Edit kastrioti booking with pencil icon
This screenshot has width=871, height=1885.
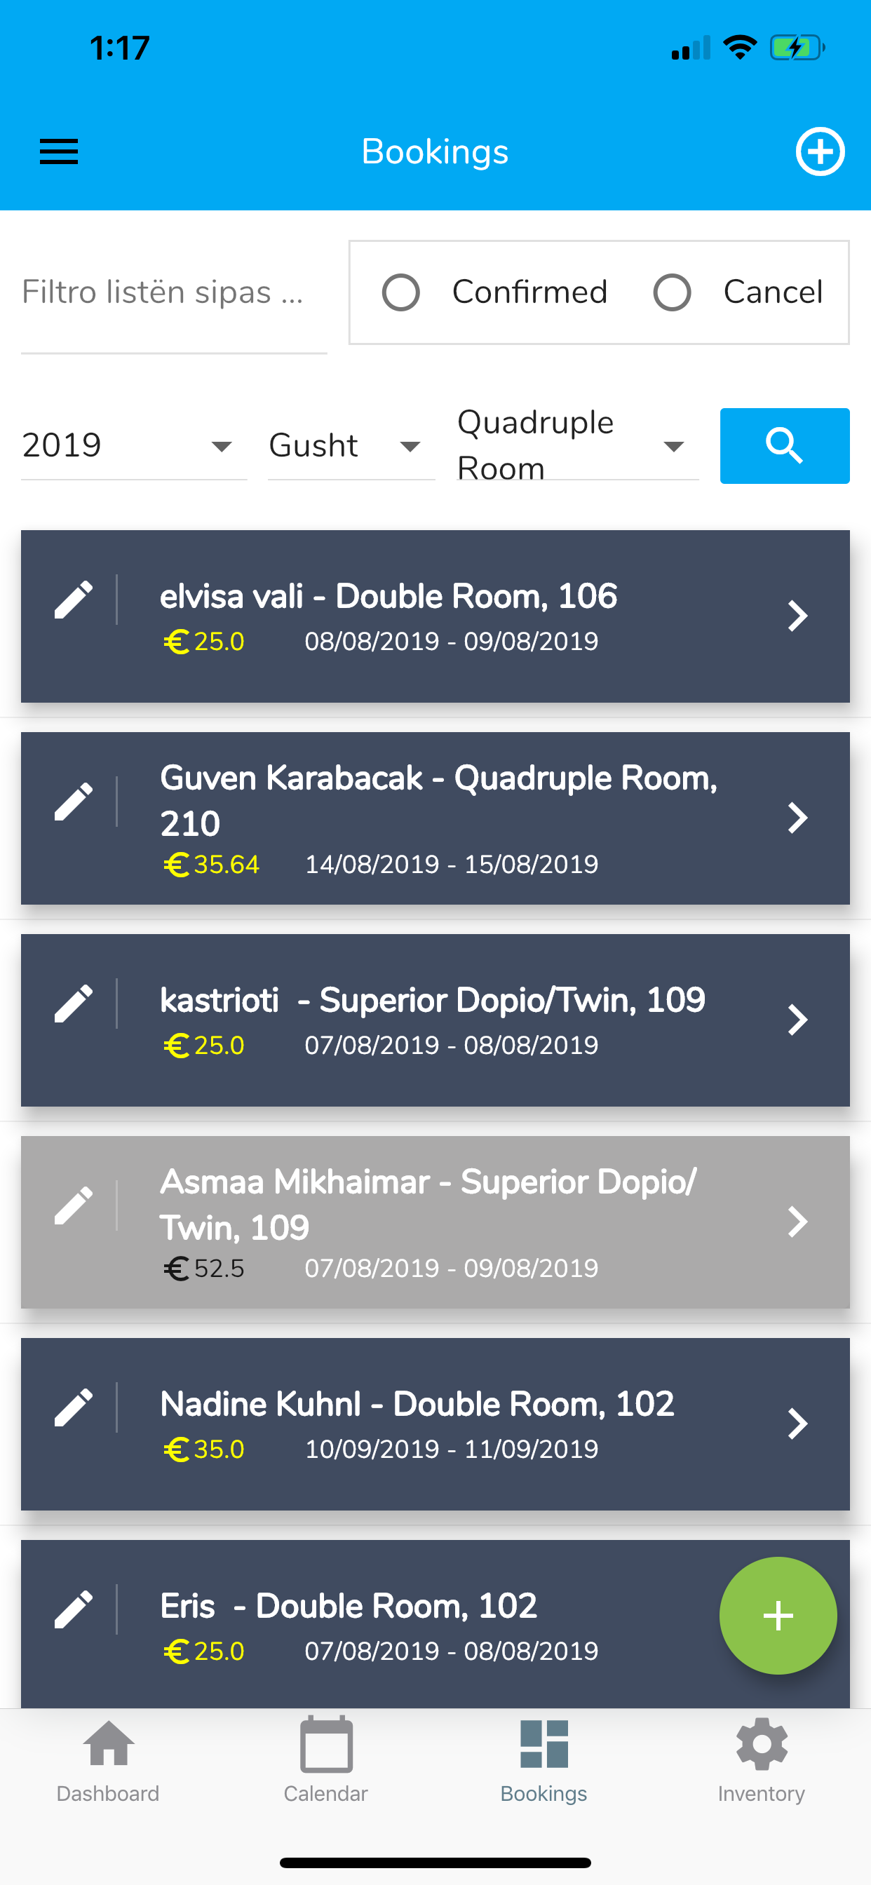click(74, 1004)
